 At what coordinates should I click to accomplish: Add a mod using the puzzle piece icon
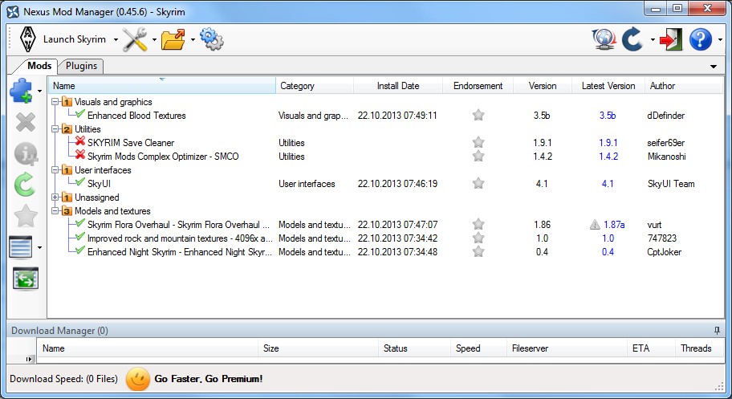[x=21, y=91]
